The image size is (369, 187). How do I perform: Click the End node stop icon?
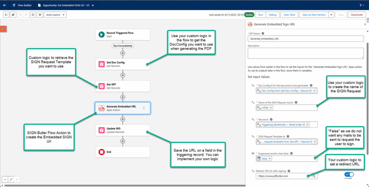pyautogui.click(x=101, y=152)
